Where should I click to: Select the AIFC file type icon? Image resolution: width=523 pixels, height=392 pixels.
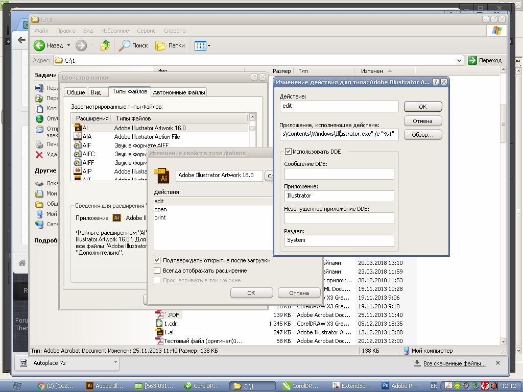coord(78,154)
